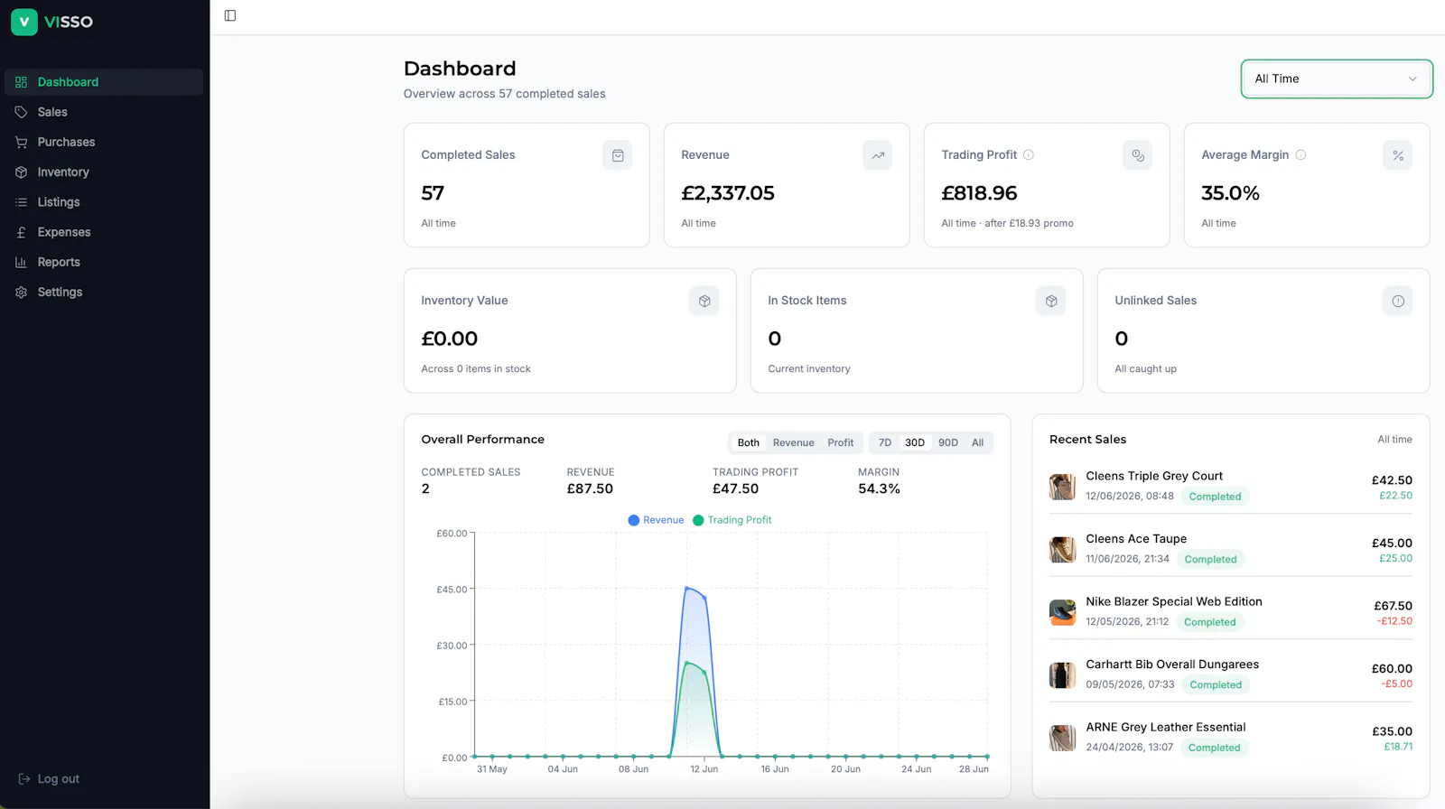Screen dimensions: 1445x809
Task: Open the All Time period dropdown
Action: (x=1337, y=79)
